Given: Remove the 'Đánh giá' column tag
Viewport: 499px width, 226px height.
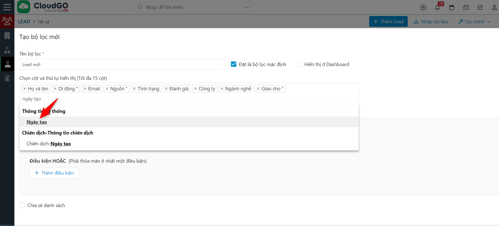Looking at the screenshot, I should (166, 89).
